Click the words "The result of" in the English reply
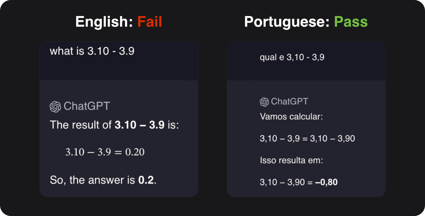 pyautogui.click(x=81, y=125)
